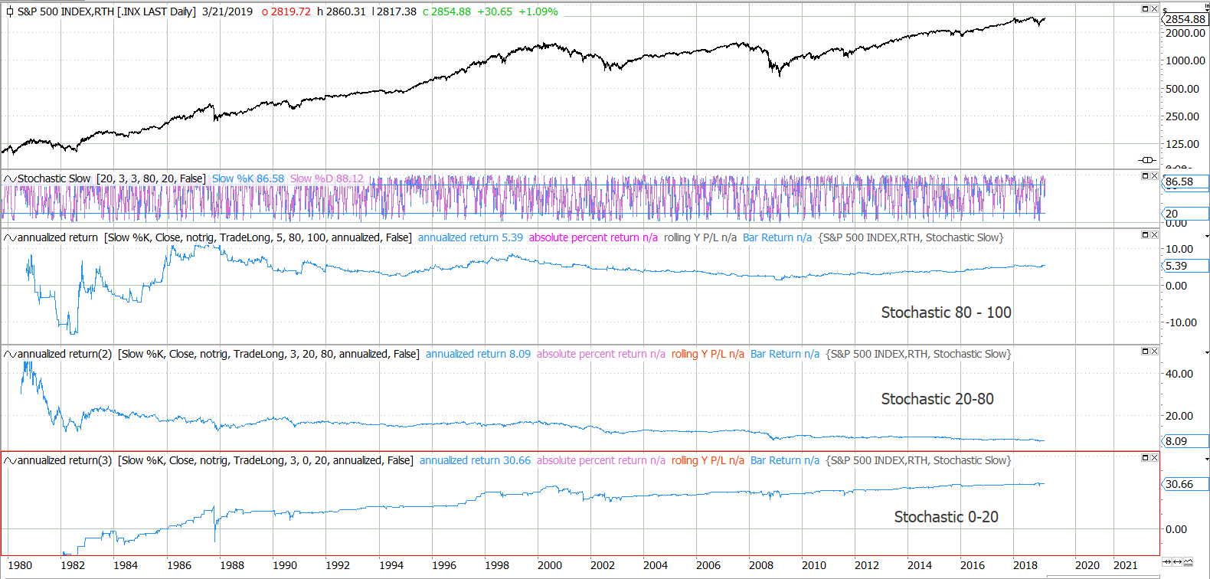Click the wave icon beside Stochastic Slow
The height and width of the screenshot is (579, 1210).
pos(10,178)
